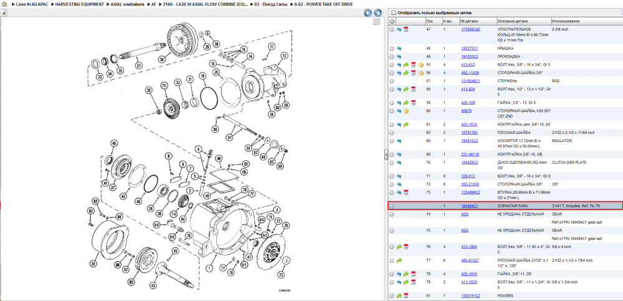Open the package icon for part 413-612
Viewport: 623px width, 301px height.
[420, 64]
